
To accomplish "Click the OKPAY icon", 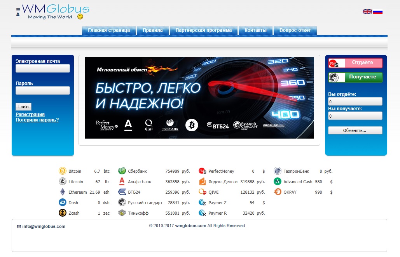I will (x=277, y=192).
